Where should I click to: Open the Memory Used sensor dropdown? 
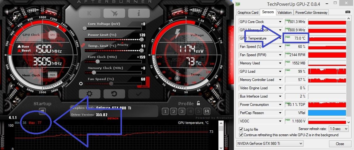click(280, 63)
